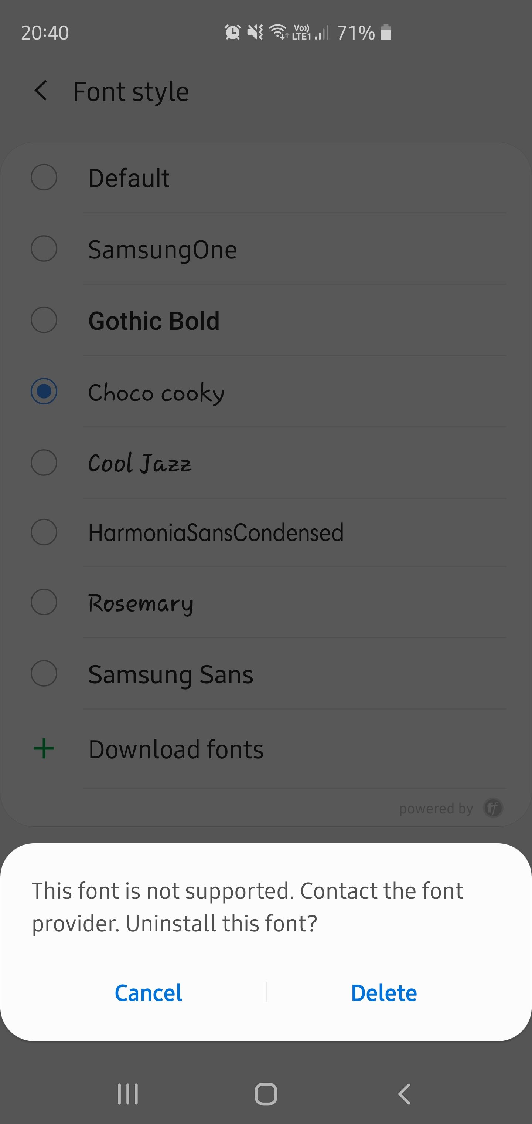Image resolution: width=532 pixels, height=1124 pixels.
Task: Tap the back arrow beside Font style
Action: coord(41,91)
